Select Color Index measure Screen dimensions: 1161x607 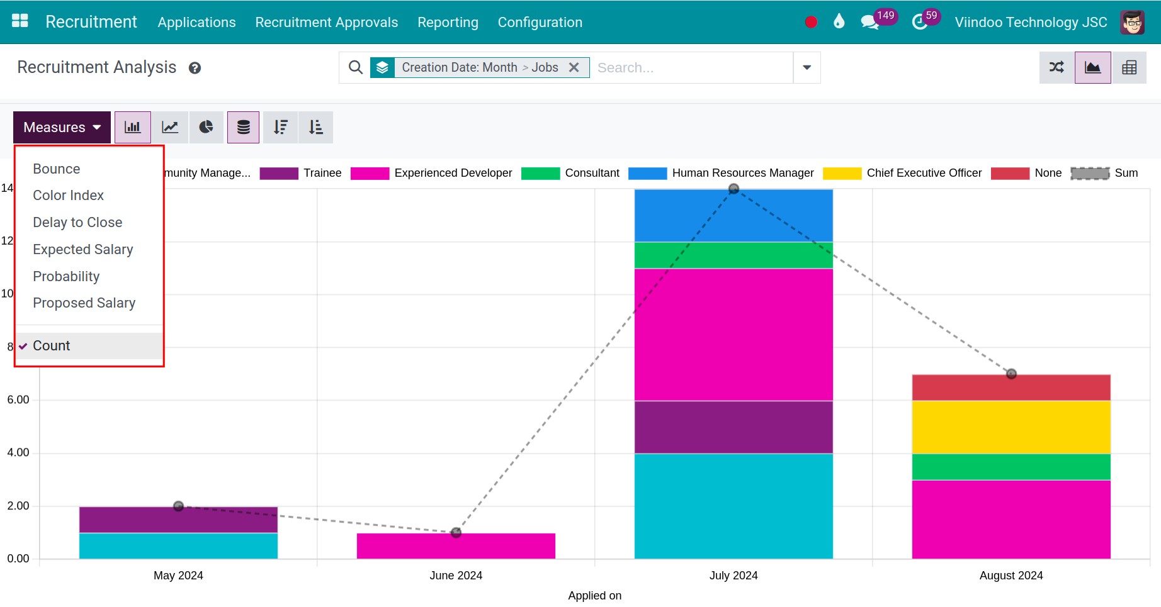tap(89, 196)
